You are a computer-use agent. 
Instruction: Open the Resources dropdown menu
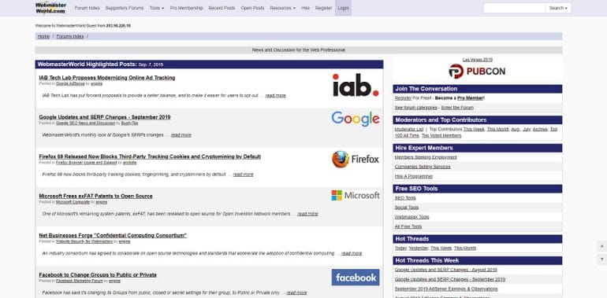(282, 8)
